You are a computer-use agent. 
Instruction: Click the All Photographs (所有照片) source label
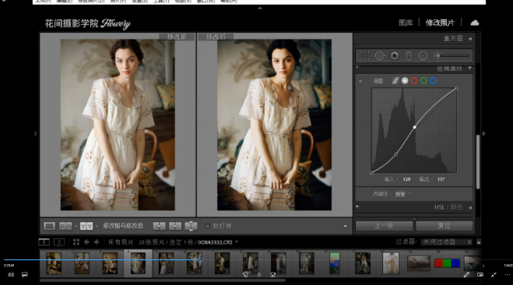pyautogui.click(x=121, y=242)
